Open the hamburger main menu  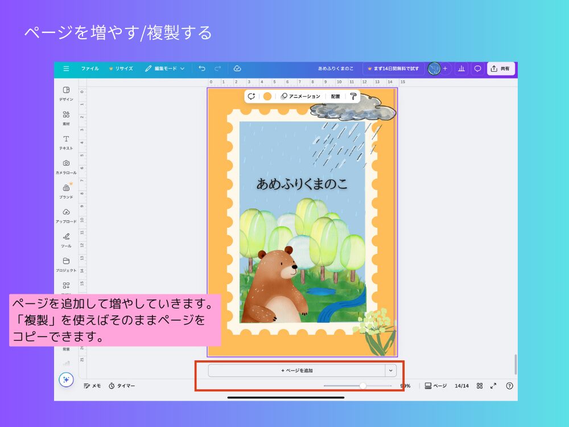point(67,68)
